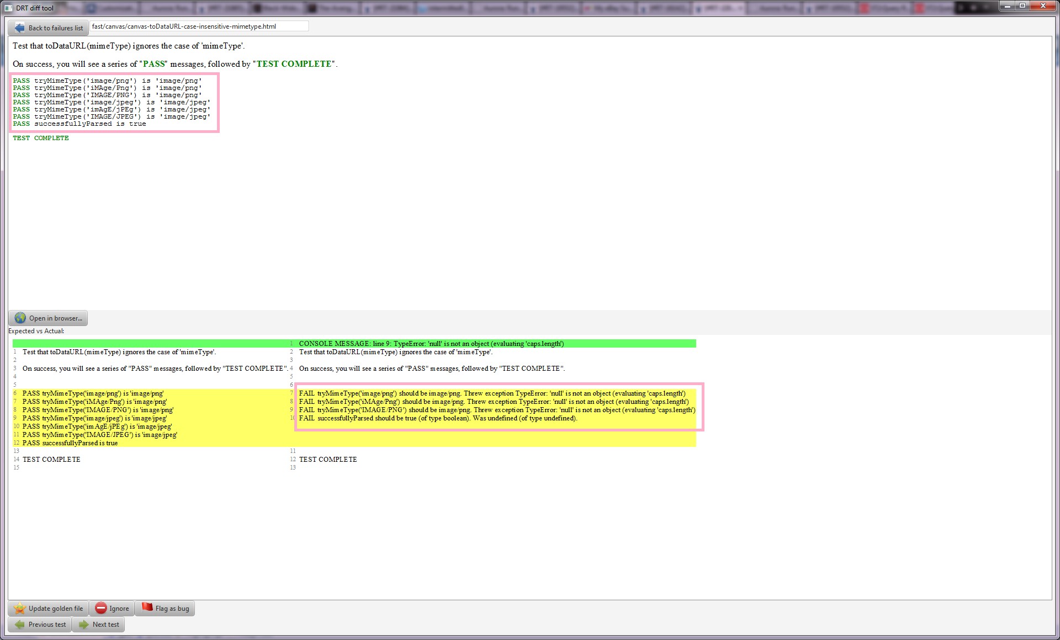
Task: Go to previous test via left green arrow
Action: 20,625
